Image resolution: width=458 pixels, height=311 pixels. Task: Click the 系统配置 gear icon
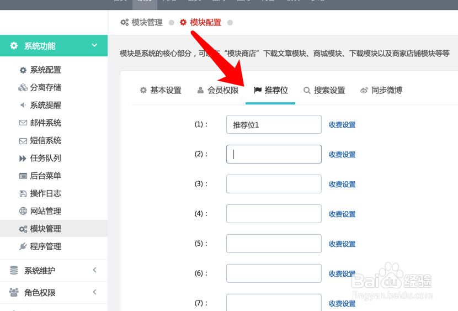point(23,70)
